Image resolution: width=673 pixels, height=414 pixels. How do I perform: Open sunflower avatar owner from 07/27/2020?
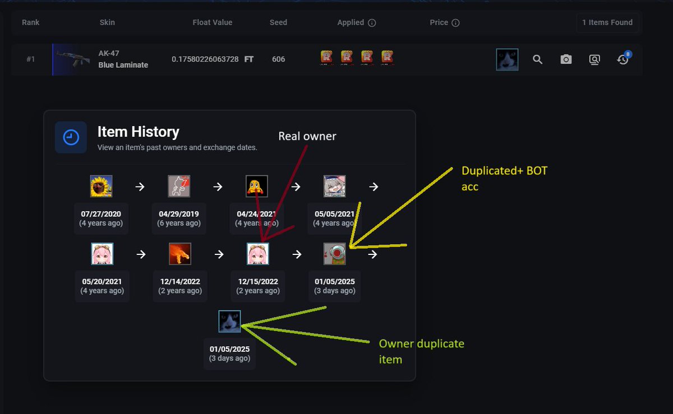click(x=101, y=186)
